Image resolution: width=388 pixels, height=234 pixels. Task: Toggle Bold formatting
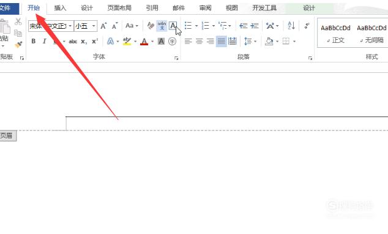point(34,41)
